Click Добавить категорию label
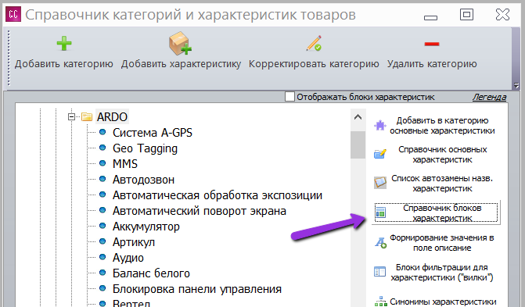The height and width of the screenshot is (307, 525). [x=63, y=64]
